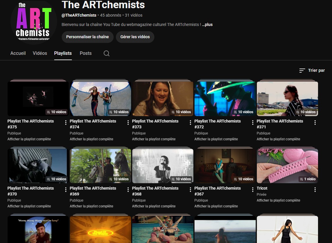Click title Playlist The ARTchemists #375
The width and height of the screenshot is (332, 243).
tap(31, 124)
